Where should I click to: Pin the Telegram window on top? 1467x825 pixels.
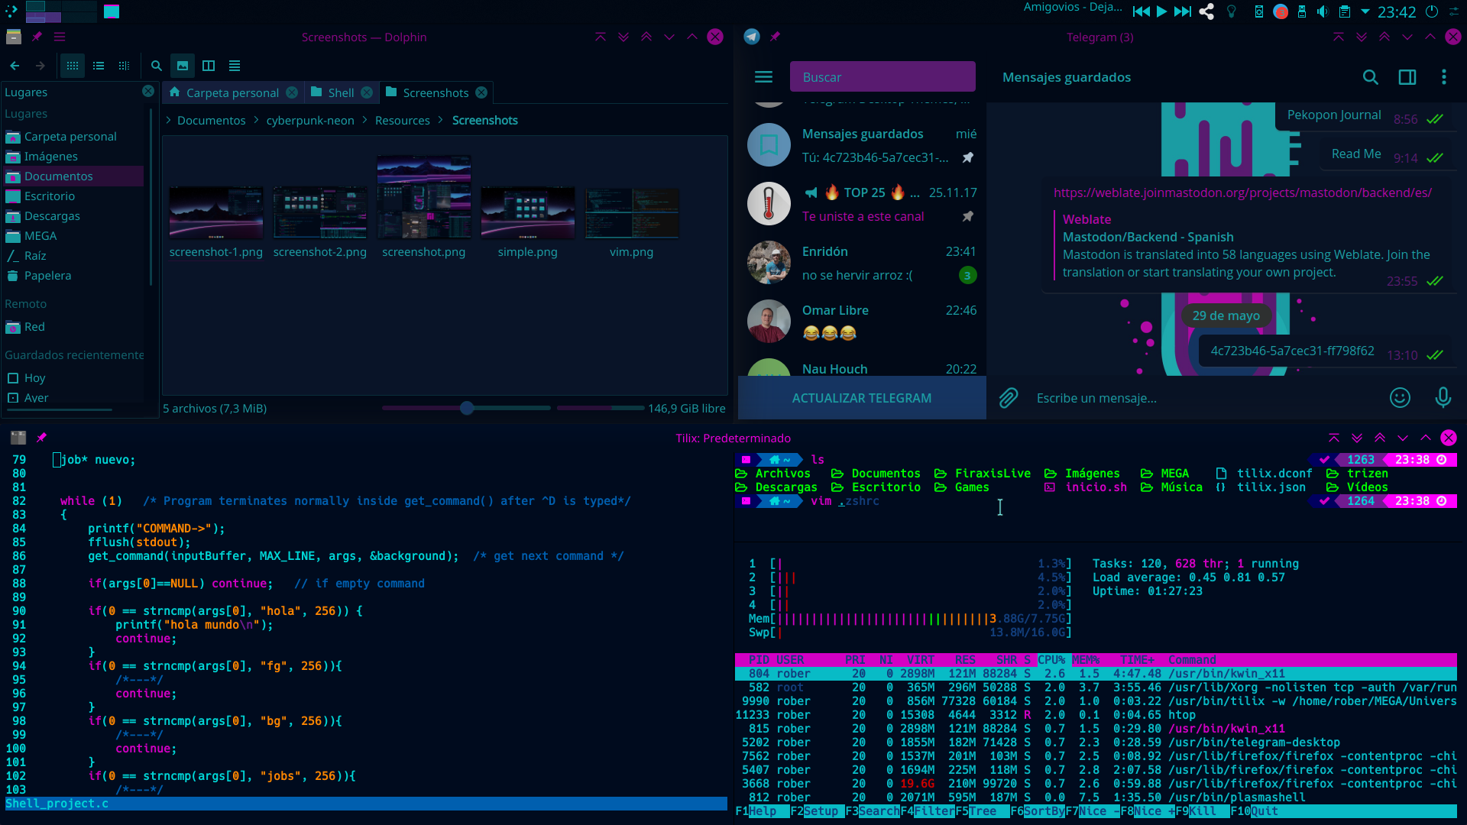tap(775, 37)
